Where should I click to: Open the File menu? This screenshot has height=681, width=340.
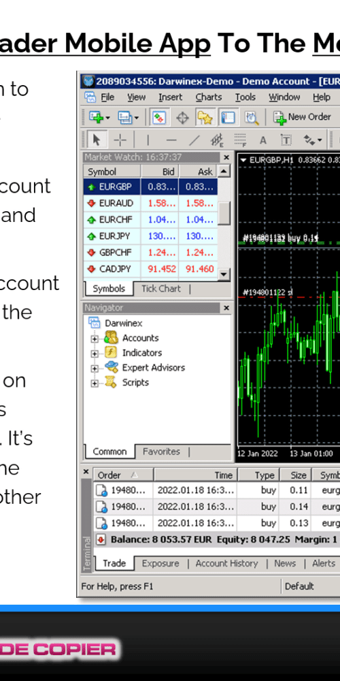[107, 97]
